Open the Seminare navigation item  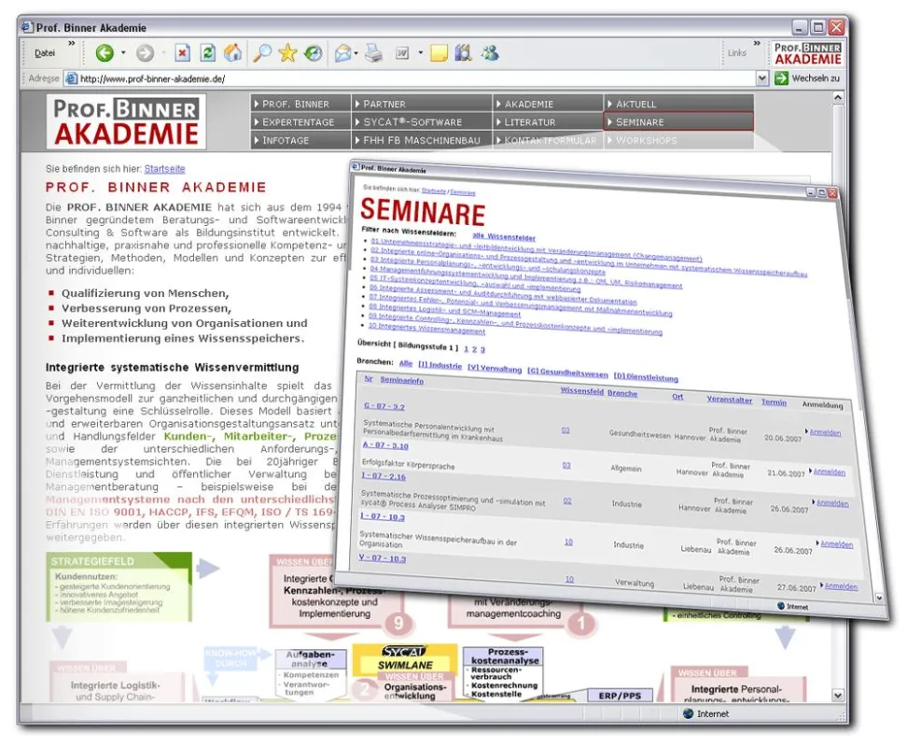678,122
